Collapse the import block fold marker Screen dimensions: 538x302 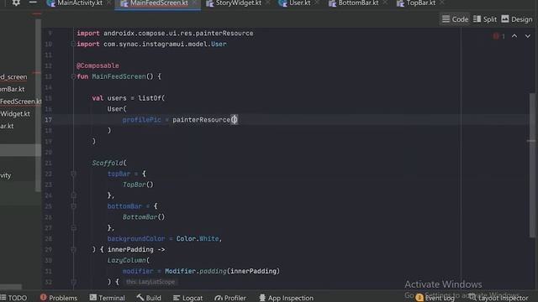tap(73, 44)
